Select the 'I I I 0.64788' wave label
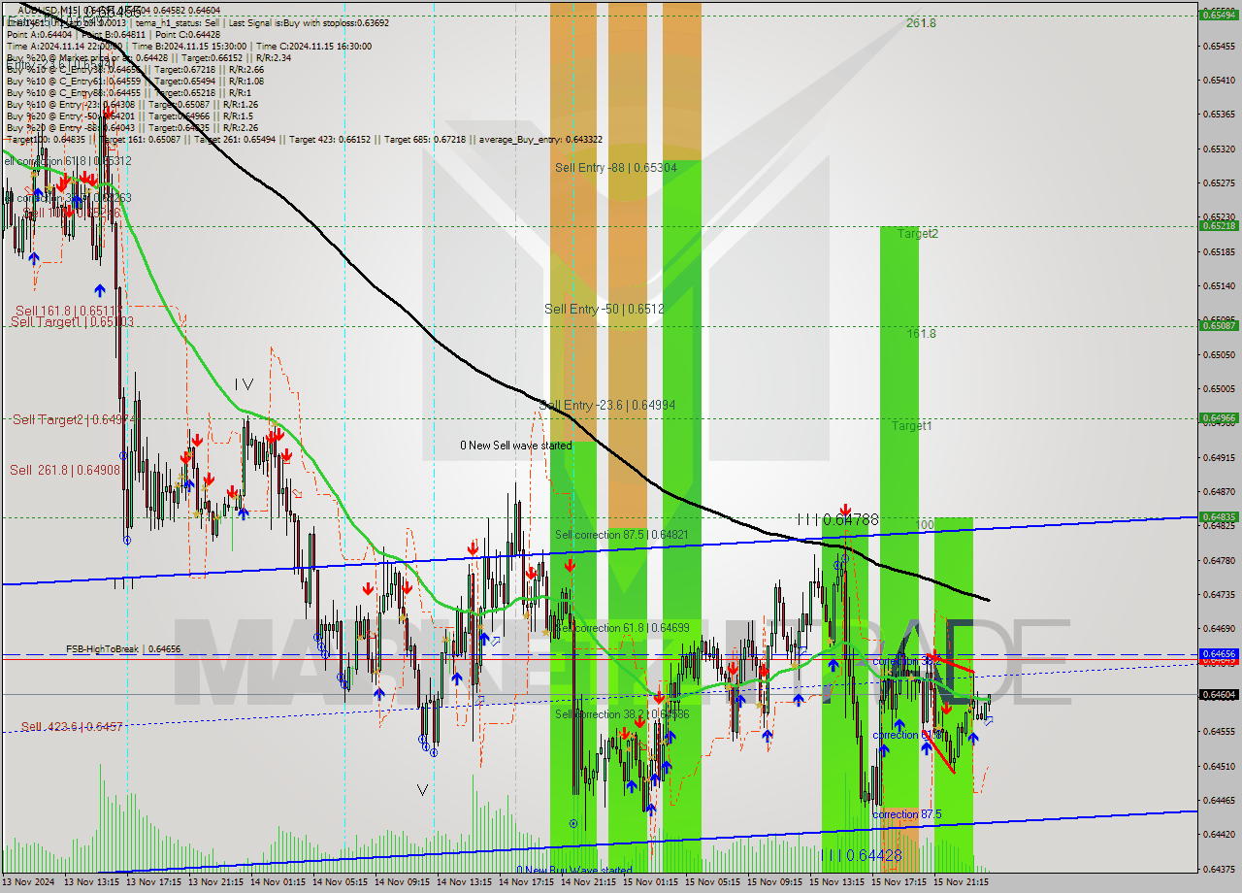This screenshot has width=1242, height=893. tap(837, 520)
